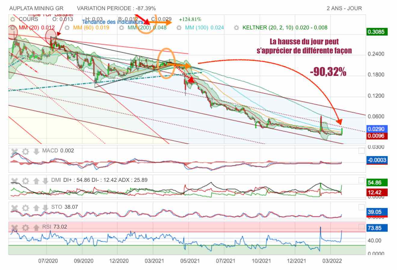Click the 0.1200 price axis label
The image size is (397, 270).
(x=376, y=96)
